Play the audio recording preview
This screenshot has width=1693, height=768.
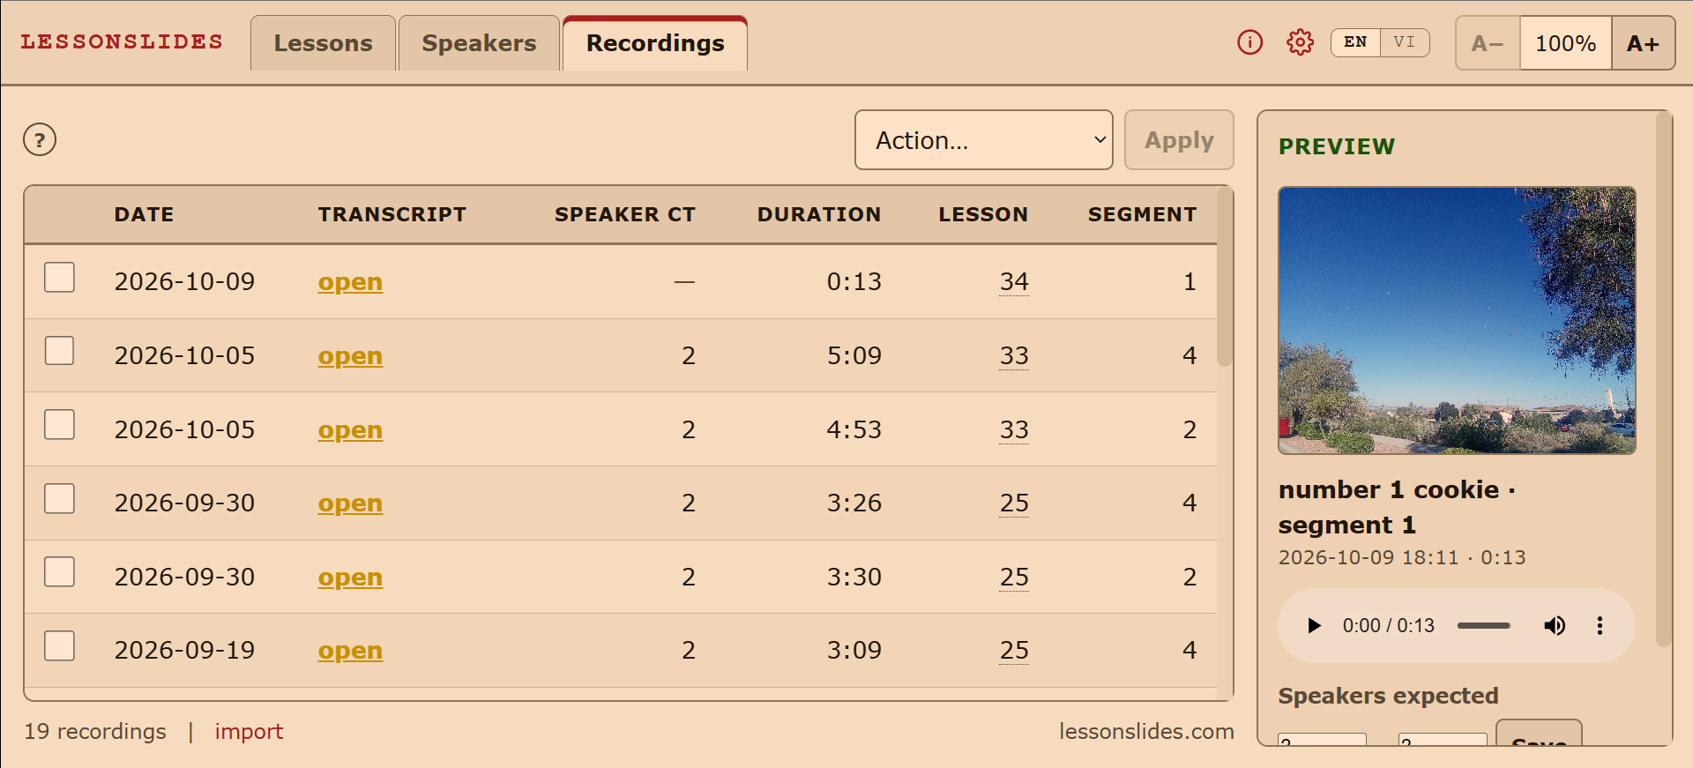click(1314, 625)
